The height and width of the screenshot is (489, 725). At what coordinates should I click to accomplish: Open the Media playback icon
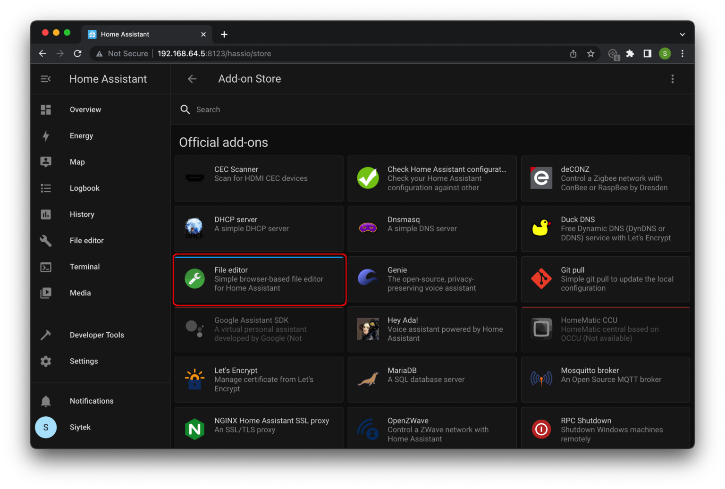(x=46, y=293)
